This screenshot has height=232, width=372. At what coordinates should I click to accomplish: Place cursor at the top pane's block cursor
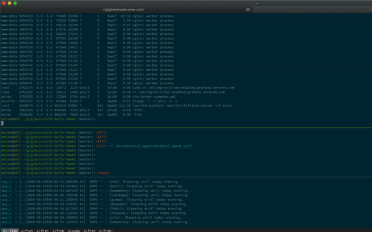click(x=2, y=123)
